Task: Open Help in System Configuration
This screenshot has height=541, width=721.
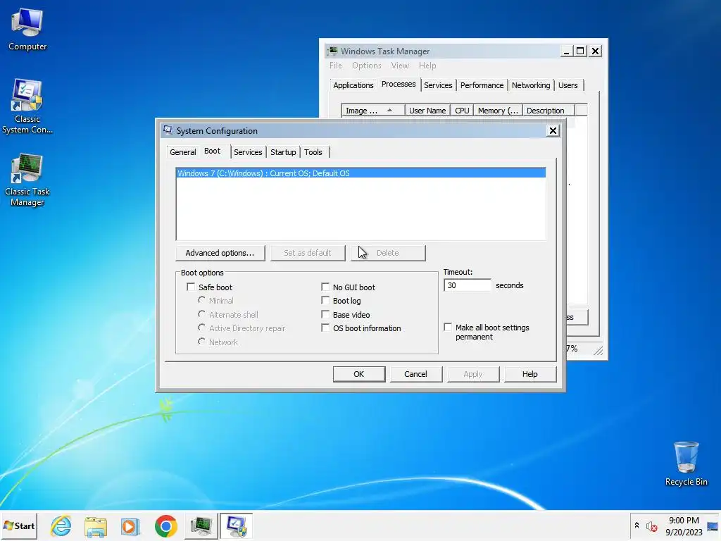Action: point(529,374)
